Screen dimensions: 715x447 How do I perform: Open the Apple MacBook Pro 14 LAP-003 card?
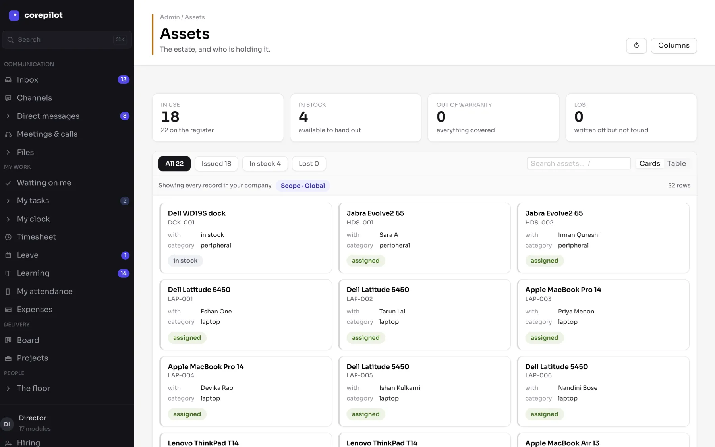pyautogui.click(x=603, y=315)
